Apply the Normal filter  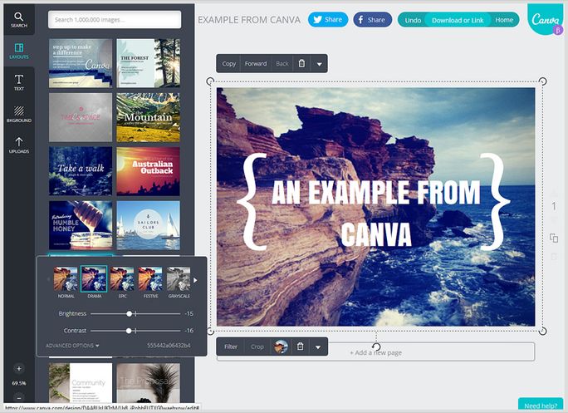[66, 283]
